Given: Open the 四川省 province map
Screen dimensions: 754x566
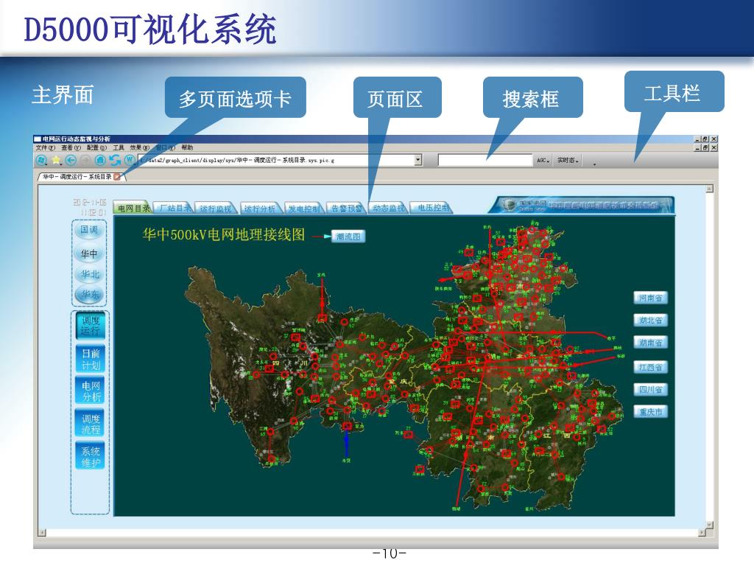Looking at the screenshot, I should click(651, 389).
